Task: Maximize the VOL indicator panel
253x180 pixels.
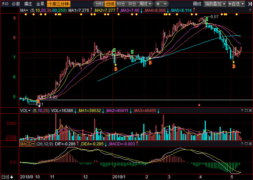Action: (x=246, y=110)
